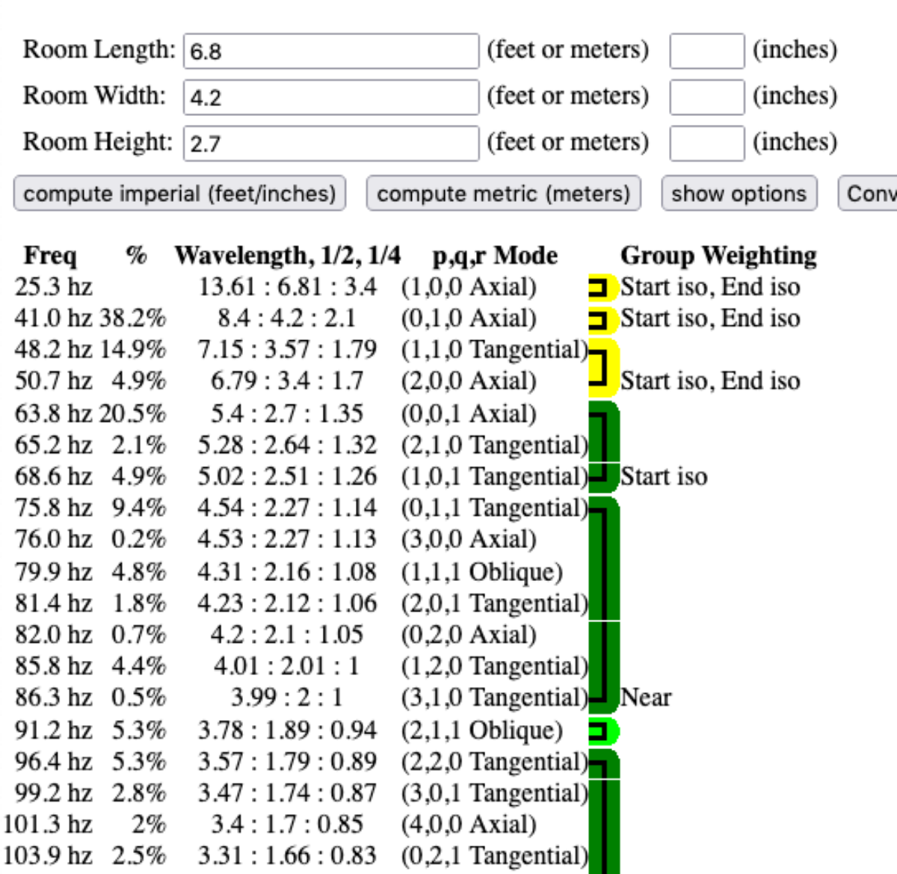Open the show options button
Viewport: 897px width, 874px height.
point(739,194)
